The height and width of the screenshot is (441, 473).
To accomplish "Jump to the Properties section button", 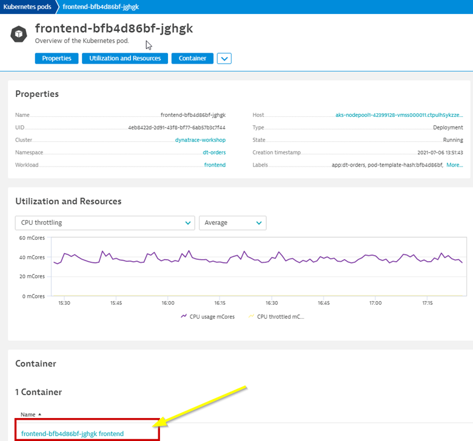I will pos(56,58).
